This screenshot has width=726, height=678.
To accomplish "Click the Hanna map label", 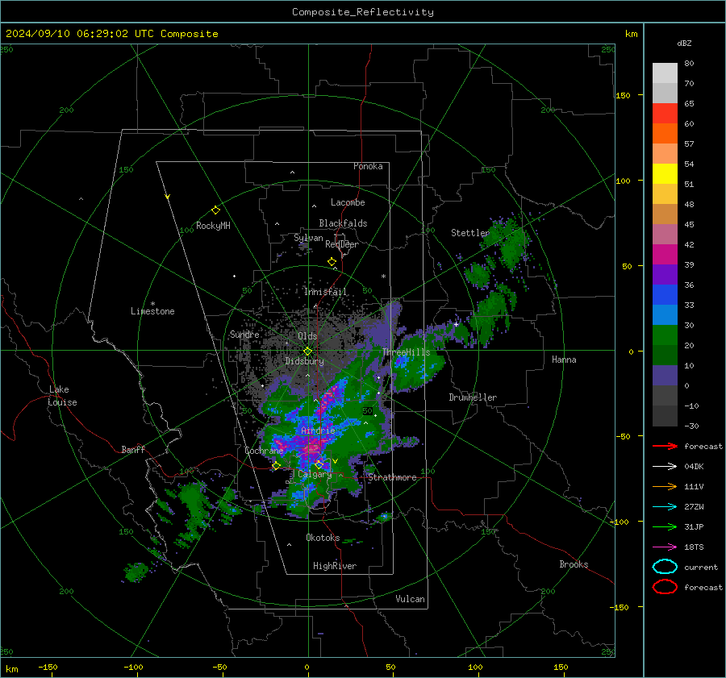I will (564, 360).
